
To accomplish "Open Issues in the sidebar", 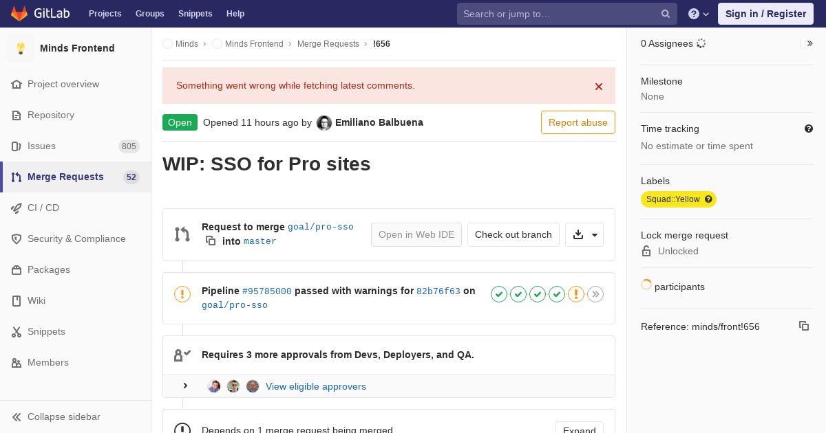I will 76,146.
